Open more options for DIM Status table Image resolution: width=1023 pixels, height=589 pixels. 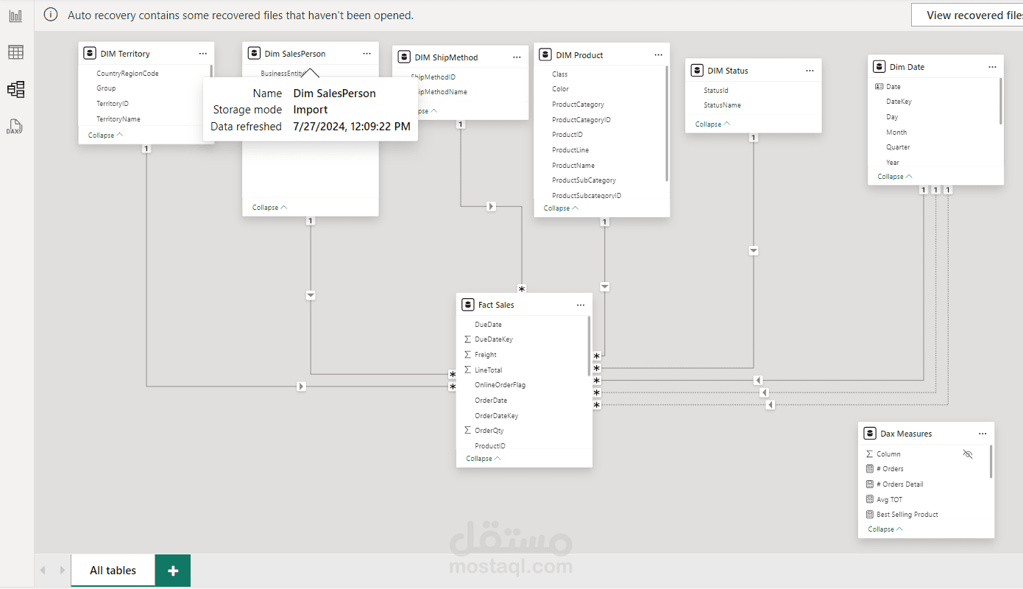tap(810, 71)
